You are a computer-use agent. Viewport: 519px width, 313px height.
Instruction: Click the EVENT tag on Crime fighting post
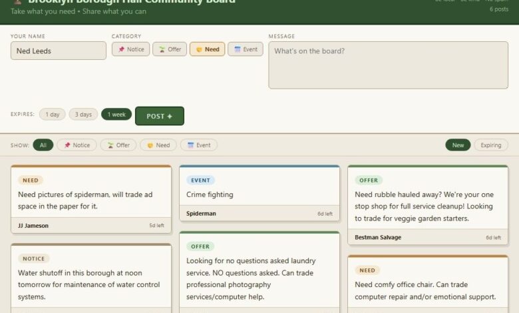click(x=200, y=180)
